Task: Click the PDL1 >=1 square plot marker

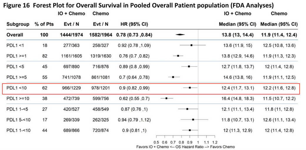Action: point(178,56)
